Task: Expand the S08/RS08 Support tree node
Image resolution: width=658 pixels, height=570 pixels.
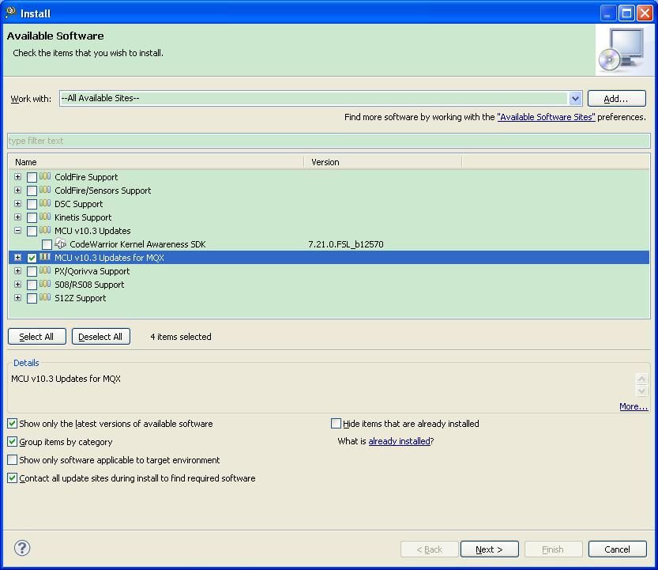Action: point(17,285)
